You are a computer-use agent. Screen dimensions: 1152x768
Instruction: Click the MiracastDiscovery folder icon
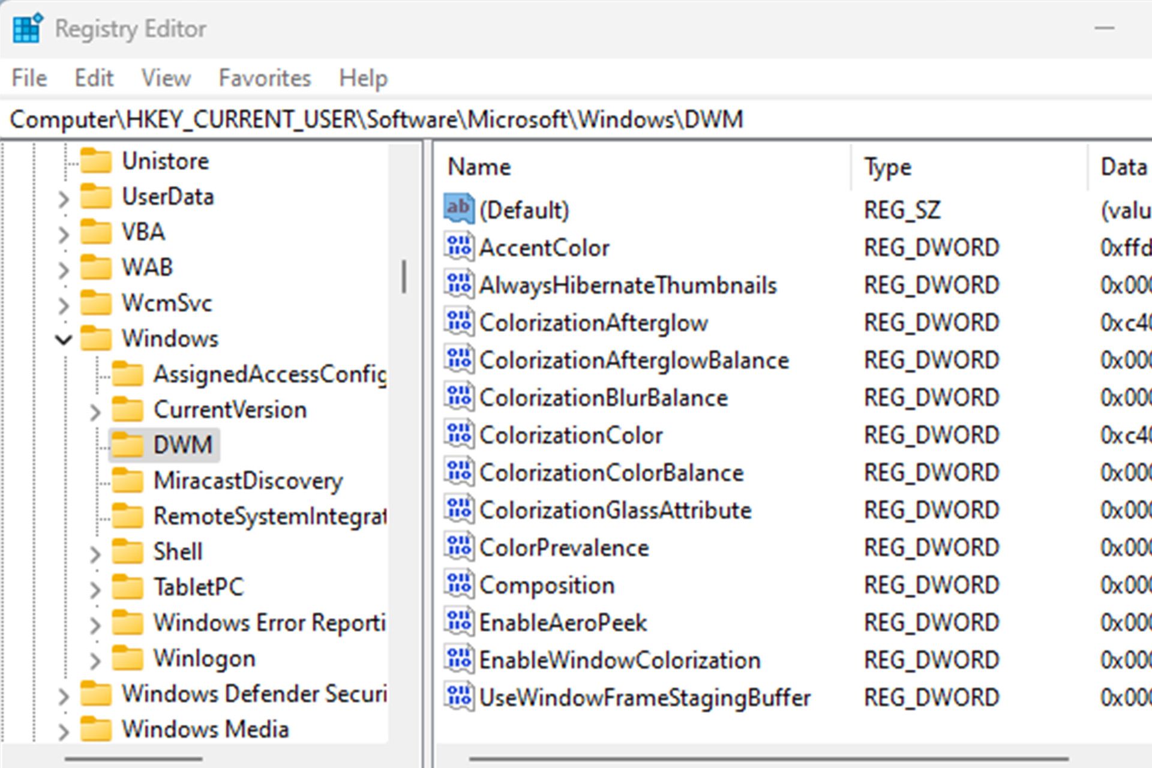click(x=128, y=480)
